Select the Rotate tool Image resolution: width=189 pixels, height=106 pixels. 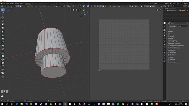coord(3,21)
